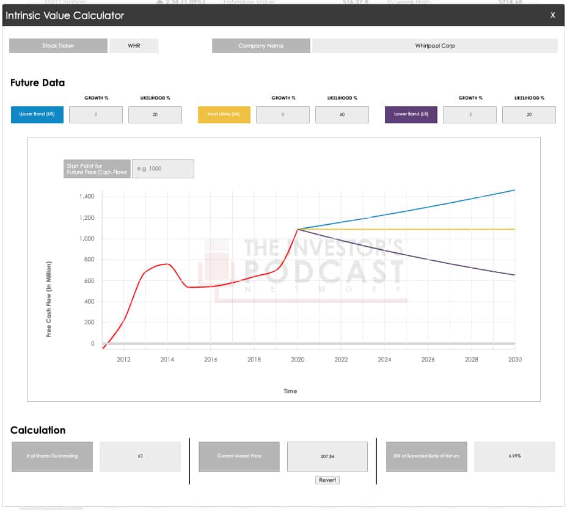567x510 pixels.
Task: Click the Revert button
Action: click(x=327, y=480)
